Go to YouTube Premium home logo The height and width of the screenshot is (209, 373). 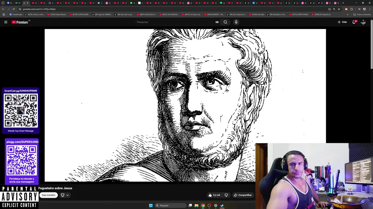pos(20,22)
